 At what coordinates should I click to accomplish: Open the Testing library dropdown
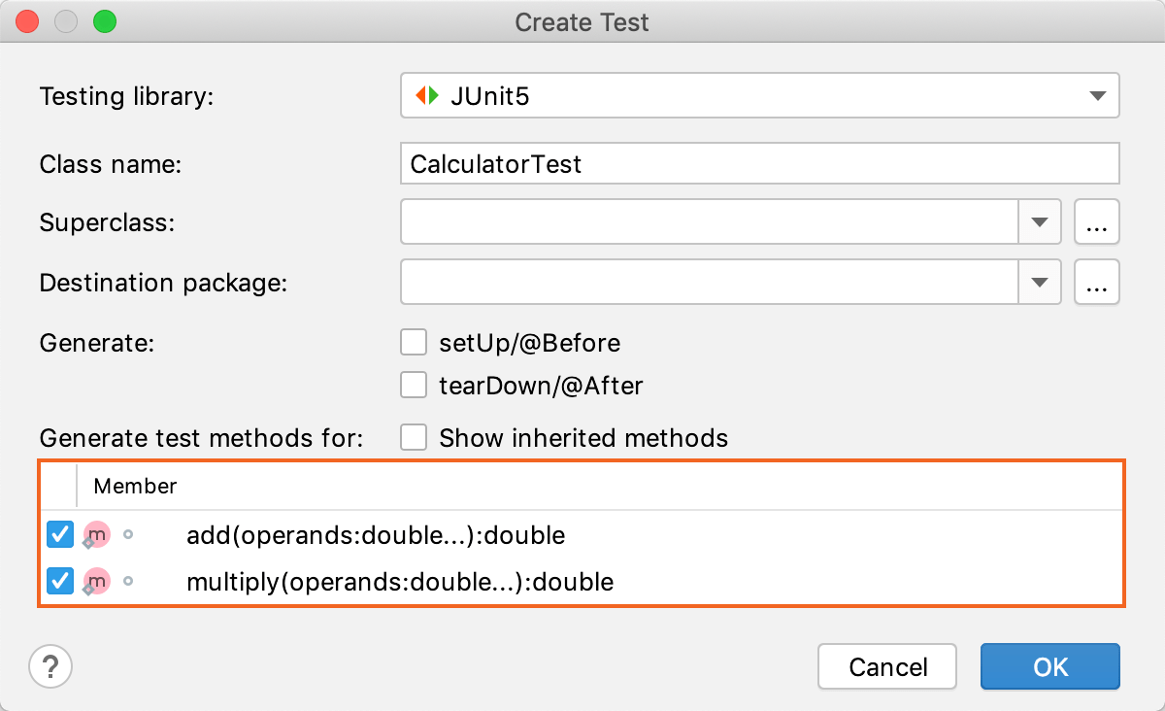[x=1098, y=95]
